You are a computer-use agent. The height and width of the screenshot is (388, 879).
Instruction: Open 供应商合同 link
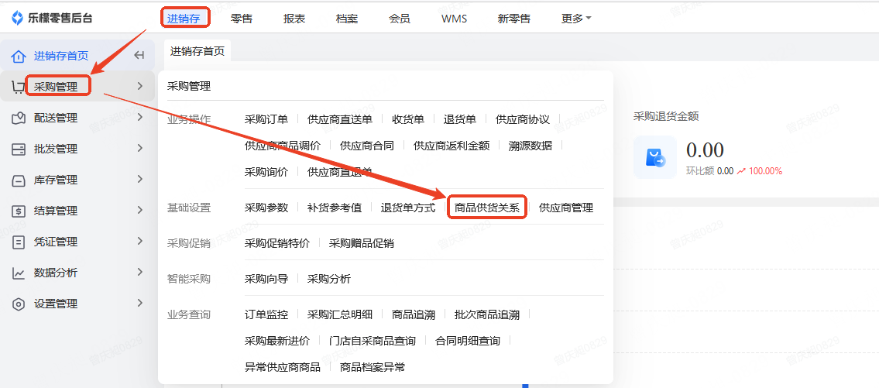(367, 146)
